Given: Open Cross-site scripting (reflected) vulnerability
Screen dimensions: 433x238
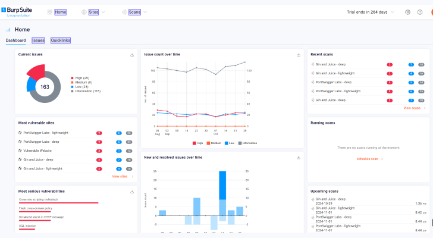Looking at the screenshot, I should click(x=39, y=199).
